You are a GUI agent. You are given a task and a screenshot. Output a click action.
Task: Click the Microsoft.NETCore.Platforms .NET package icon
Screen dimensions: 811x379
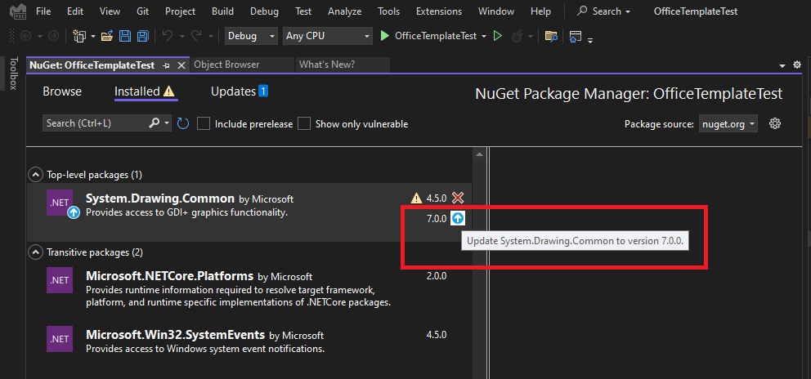click(x=60, y=279)
